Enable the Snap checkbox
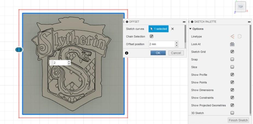 (x=232, y=59)
